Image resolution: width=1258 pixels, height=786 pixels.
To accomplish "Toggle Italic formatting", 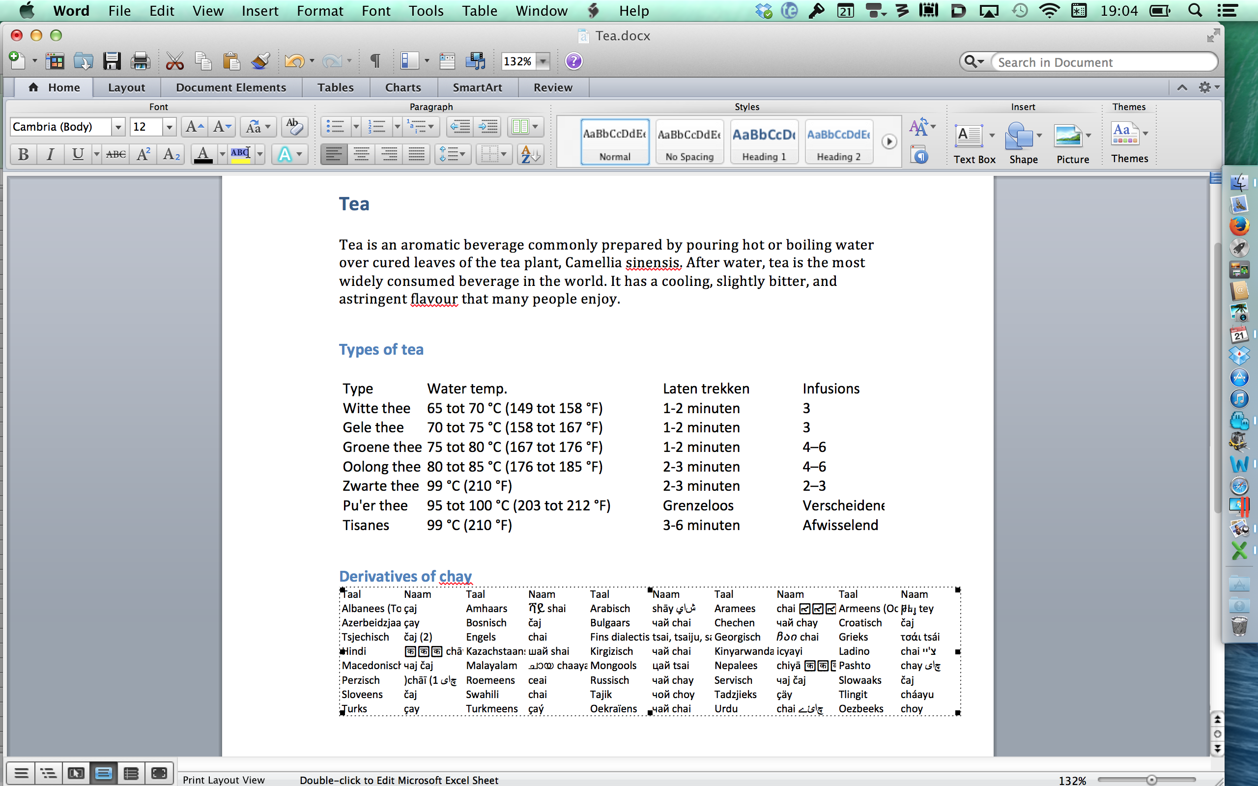I will point(50,154).
